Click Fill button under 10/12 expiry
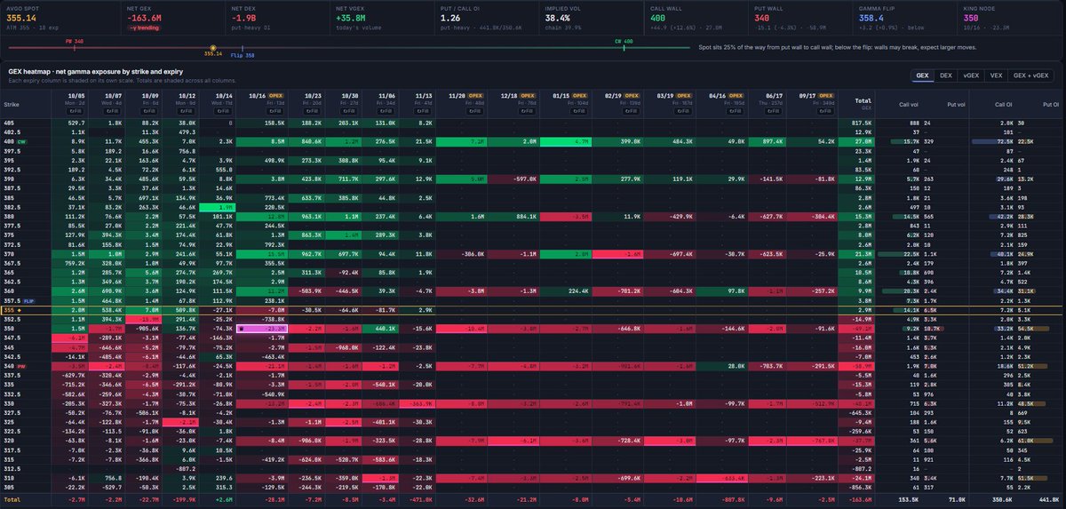1066x509 pixels. 187,110
